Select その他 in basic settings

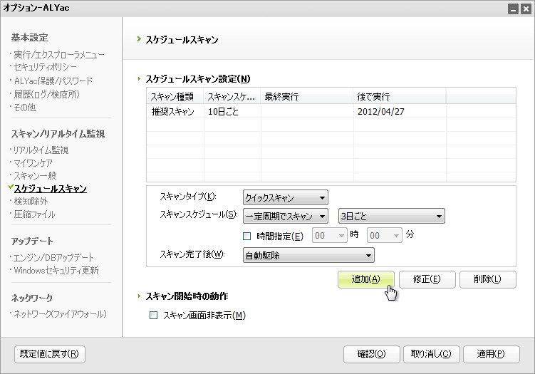[x=24, y=108]
